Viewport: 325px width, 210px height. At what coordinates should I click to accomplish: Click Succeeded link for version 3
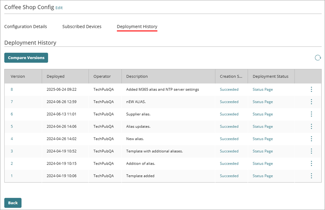click(229, 151)
